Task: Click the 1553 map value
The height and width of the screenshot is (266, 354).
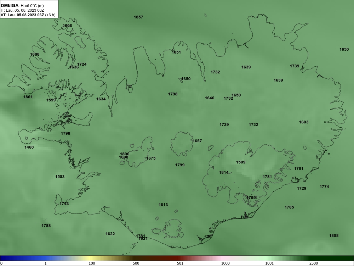Action: coord(60,177)
